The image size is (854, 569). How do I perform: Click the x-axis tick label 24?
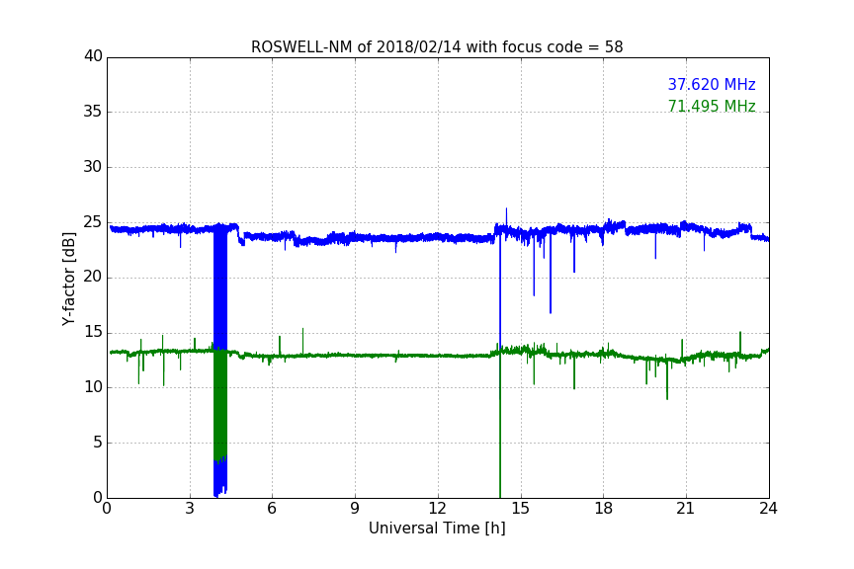(x=768, y=509)
